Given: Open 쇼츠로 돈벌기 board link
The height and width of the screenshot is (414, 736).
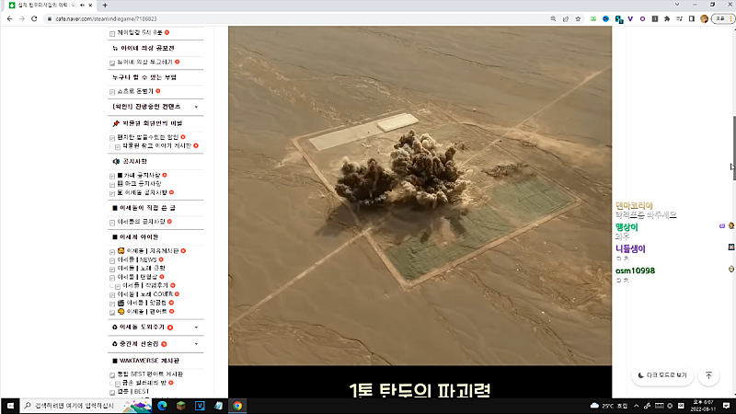Looking at the screenshot, I should pyautogui.click(x=135, y=91).
